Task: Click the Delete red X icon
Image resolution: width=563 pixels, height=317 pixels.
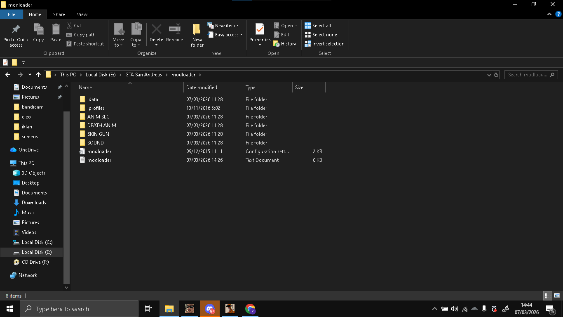Action: pyautogui.click(x=156, y=29)
